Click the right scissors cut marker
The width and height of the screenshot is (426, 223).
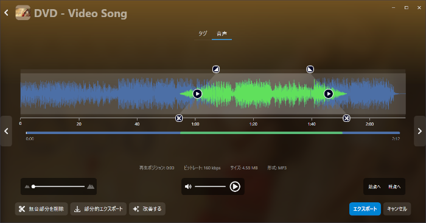pyautogui.click(x=346, y=118)
